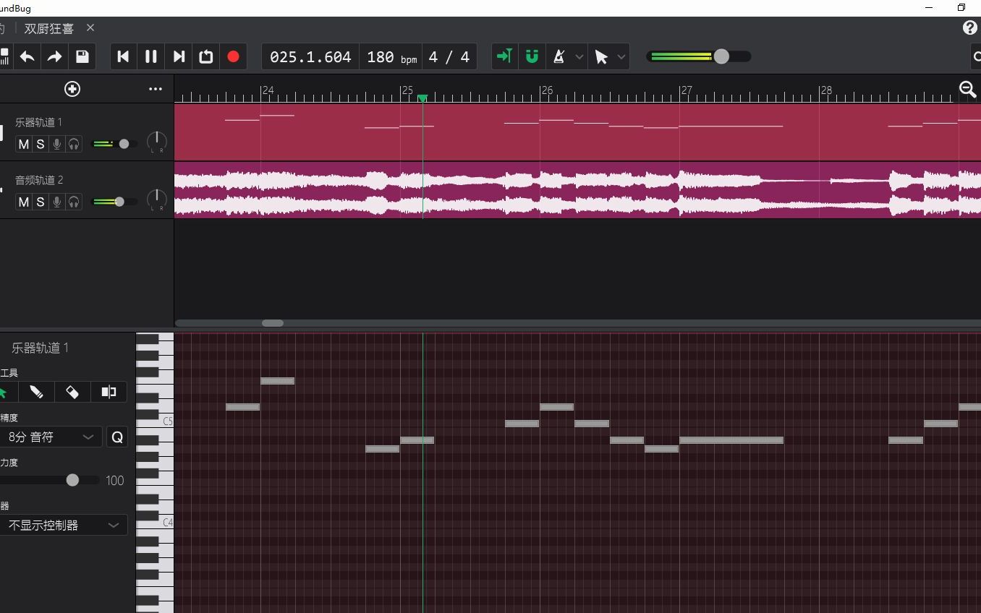The width and height of the screenshot is (981, 613).
Task: Save the project with the floppy disk icon
Action: (82, 56)
